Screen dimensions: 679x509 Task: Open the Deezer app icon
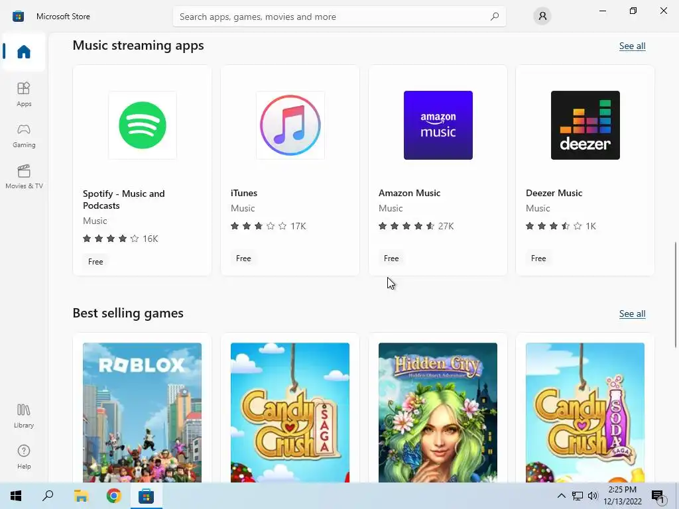click(x=586, y=125)
